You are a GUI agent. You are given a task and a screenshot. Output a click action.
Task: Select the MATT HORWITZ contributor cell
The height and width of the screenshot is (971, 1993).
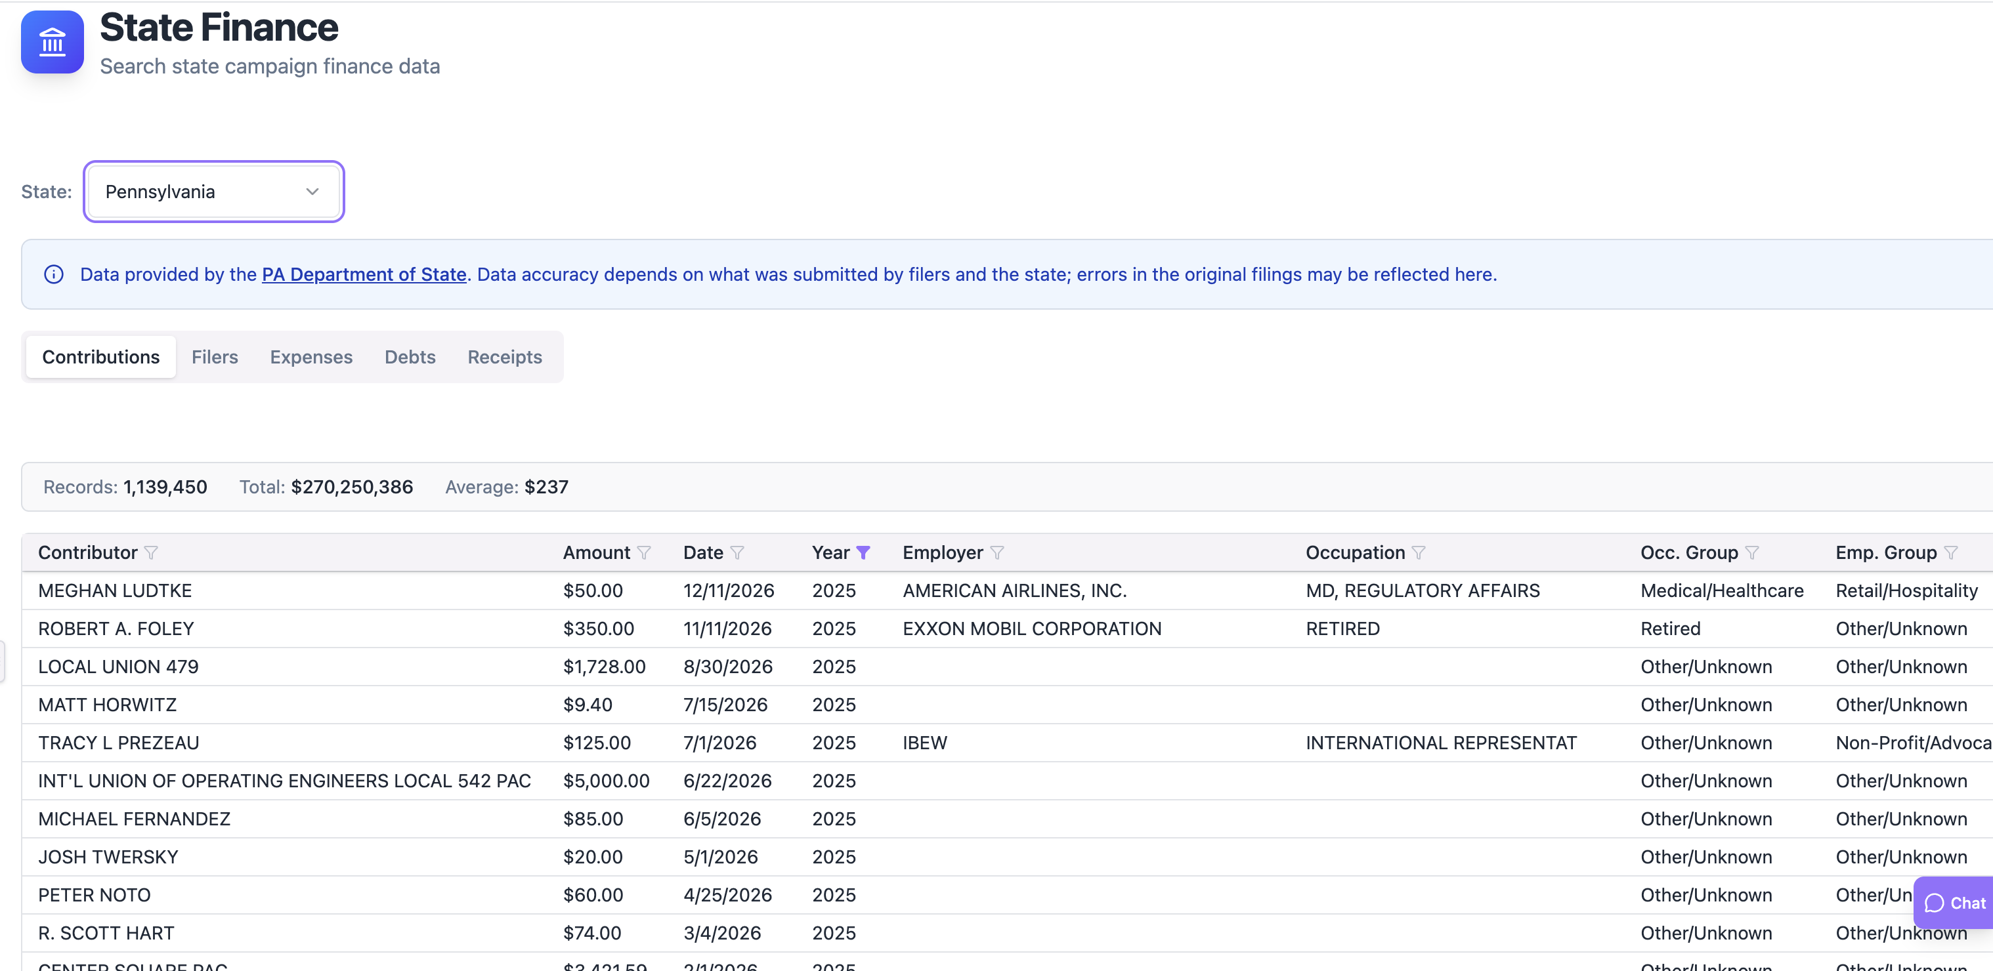(108, 704)
